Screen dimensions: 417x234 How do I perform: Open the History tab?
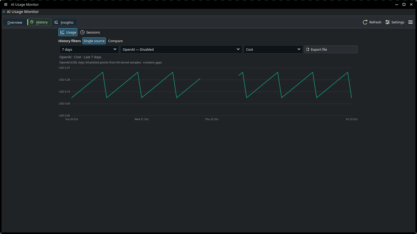(x=39, y=22)
